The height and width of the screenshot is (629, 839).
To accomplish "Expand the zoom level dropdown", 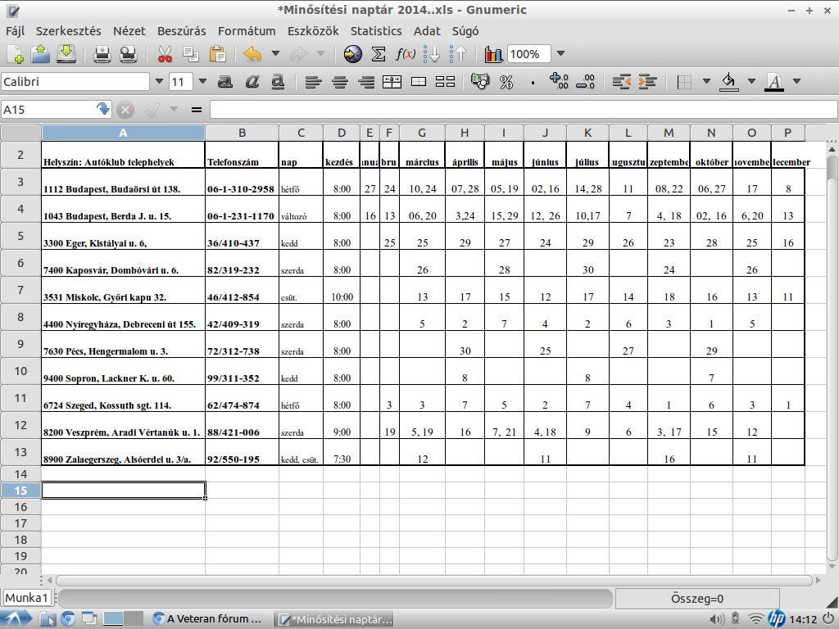I will (x=560, y=55).
